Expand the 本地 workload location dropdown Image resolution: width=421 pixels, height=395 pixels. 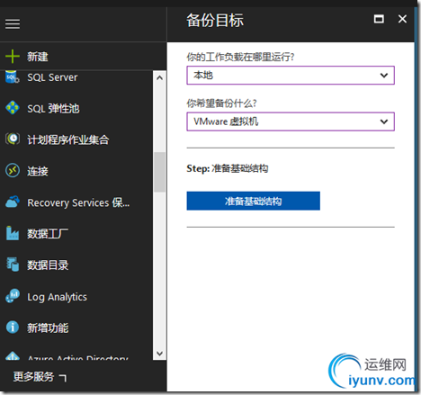click(x=291, y=75)
